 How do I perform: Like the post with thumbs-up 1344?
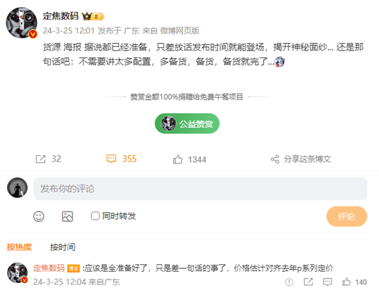coord(178,159)
